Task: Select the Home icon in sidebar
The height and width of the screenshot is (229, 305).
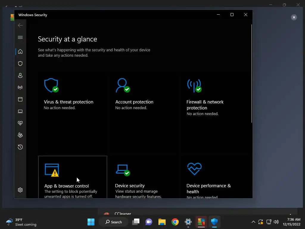Action: pos(20,52)
